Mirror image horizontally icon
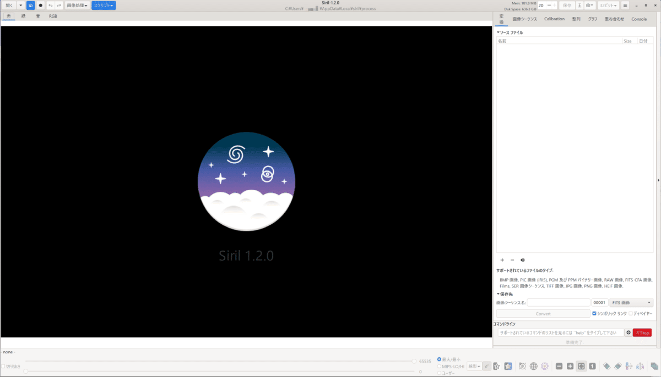Image resolution: width=661 pixels, height=377 pixels. tap(629, 366)
